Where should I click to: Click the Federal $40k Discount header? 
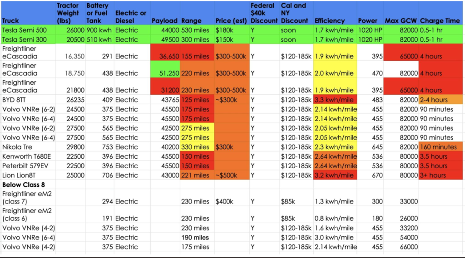click(264, 13)
